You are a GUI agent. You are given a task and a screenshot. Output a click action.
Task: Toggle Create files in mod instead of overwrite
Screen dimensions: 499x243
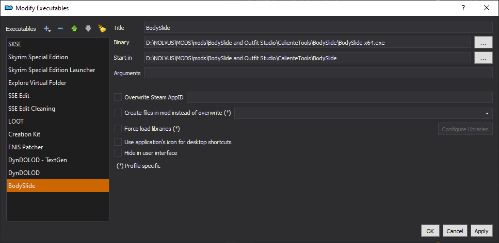click(118, 112)
